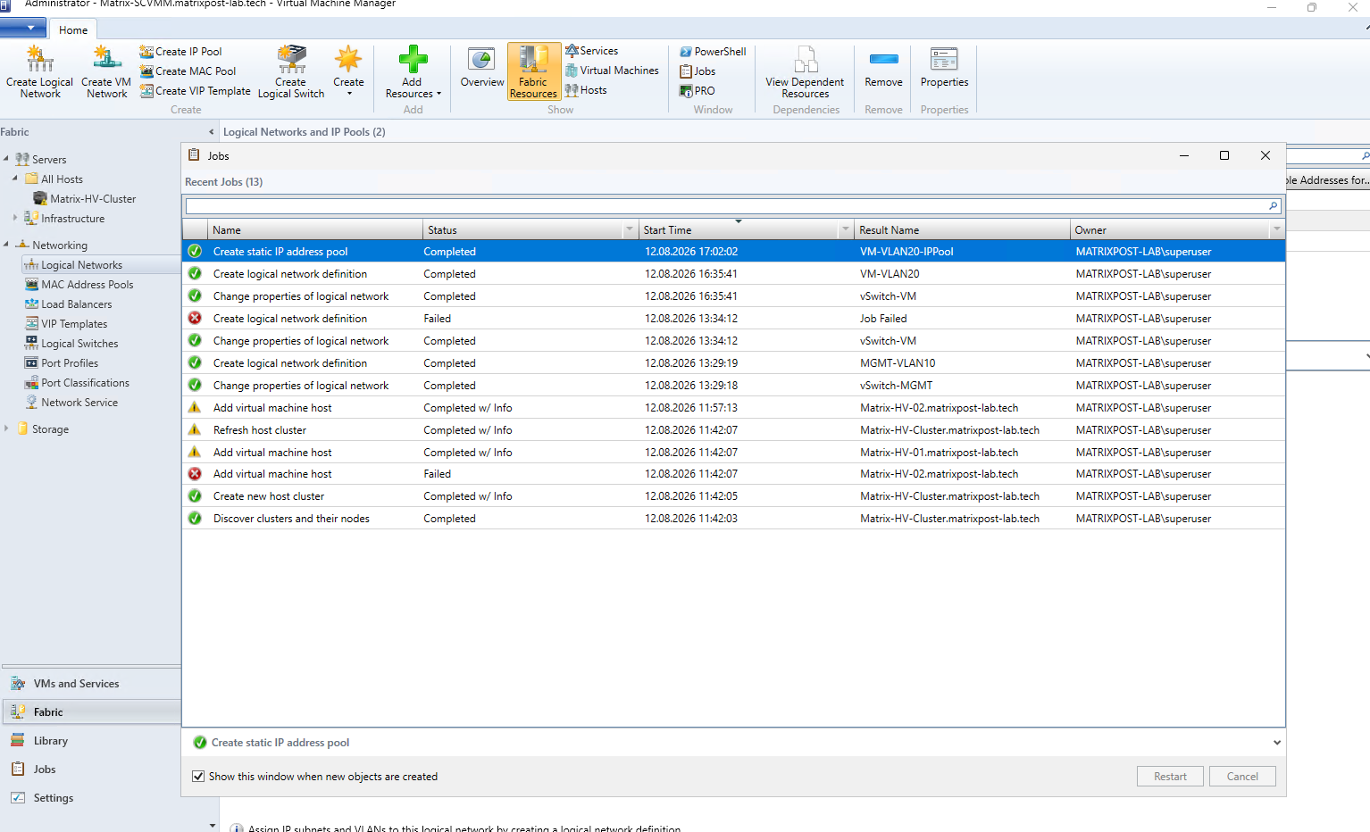This screenshot has height=832, width=1370.
Task: Collapse the left navigation pane arrow
Action: pyautogui.click(x=212, y=132)
